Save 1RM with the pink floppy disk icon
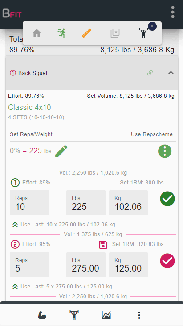 [103, 245]
